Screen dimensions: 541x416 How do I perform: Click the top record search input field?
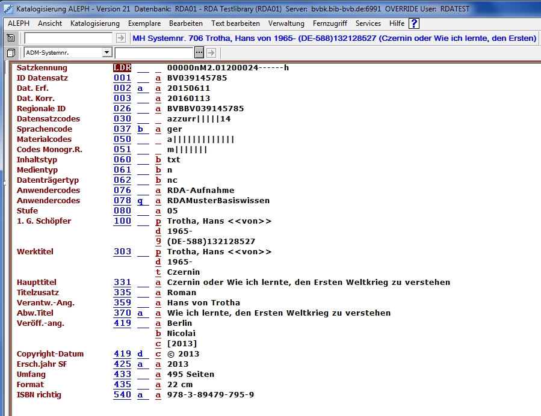tap(68, 38)
